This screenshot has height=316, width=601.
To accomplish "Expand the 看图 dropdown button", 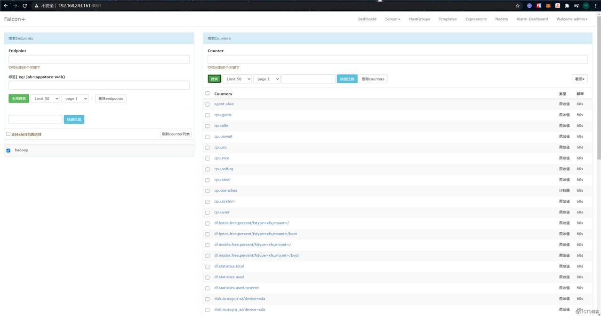I will pos(580,79).
